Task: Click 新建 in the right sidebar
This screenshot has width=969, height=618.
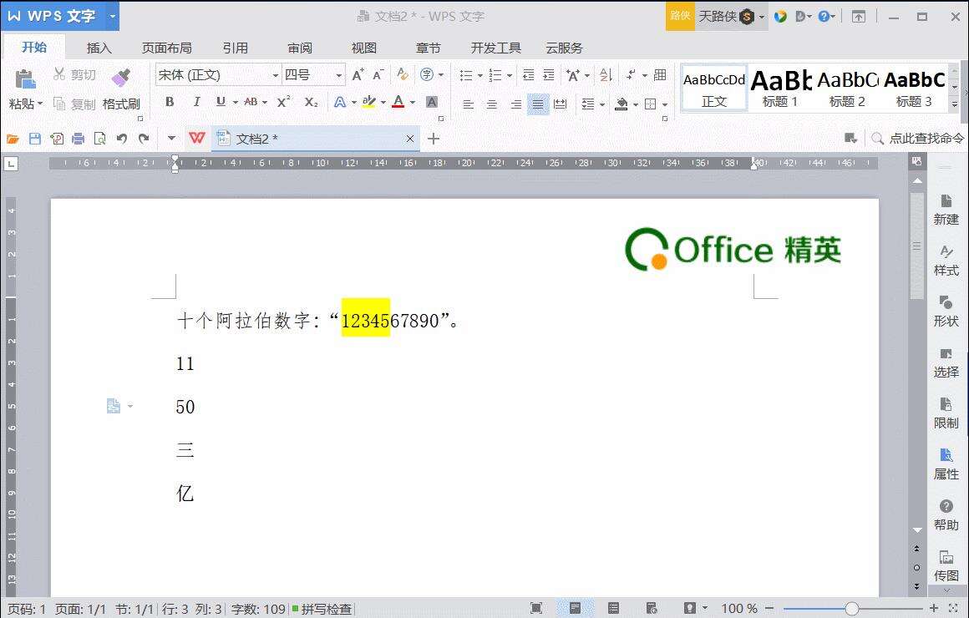Action: [946, 210]
